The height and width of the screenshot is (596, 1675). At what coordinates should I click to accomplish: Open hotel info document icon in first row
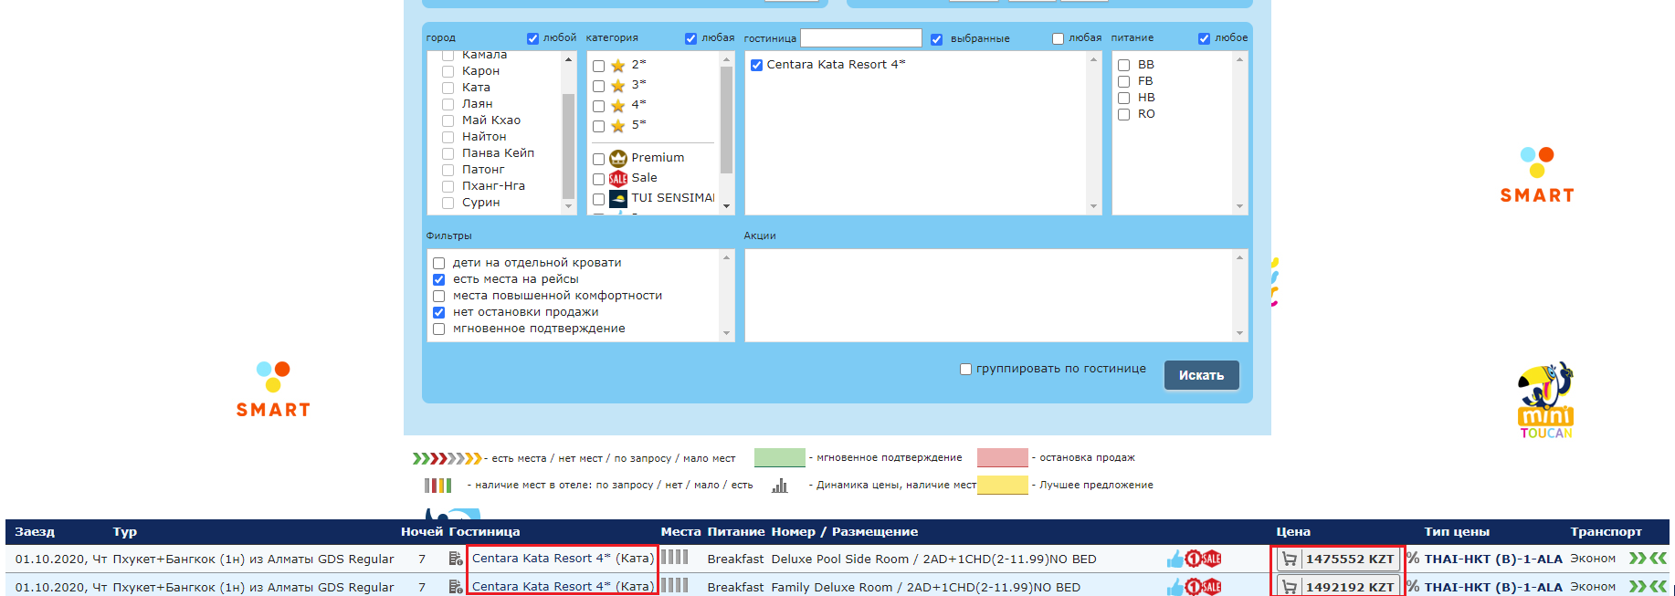455,559
